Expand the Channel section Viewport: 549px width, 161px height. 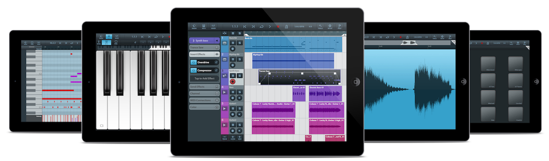click(204, 93)
